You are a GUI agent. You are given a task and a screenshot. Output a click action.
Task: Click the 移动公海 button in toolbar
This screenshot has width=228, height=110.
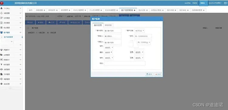pos(75,22)
